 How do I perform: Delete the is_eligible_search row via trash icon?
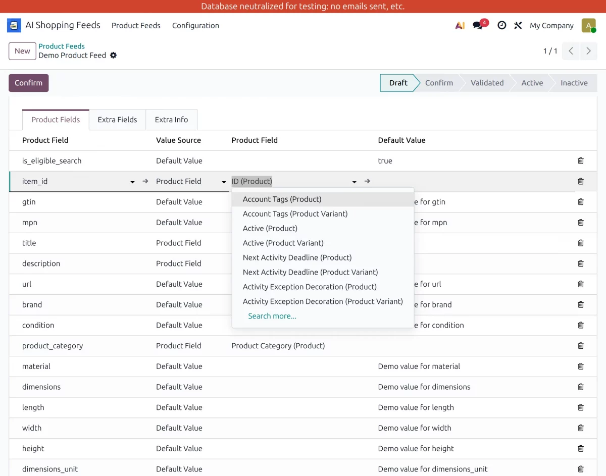[580, 161]
